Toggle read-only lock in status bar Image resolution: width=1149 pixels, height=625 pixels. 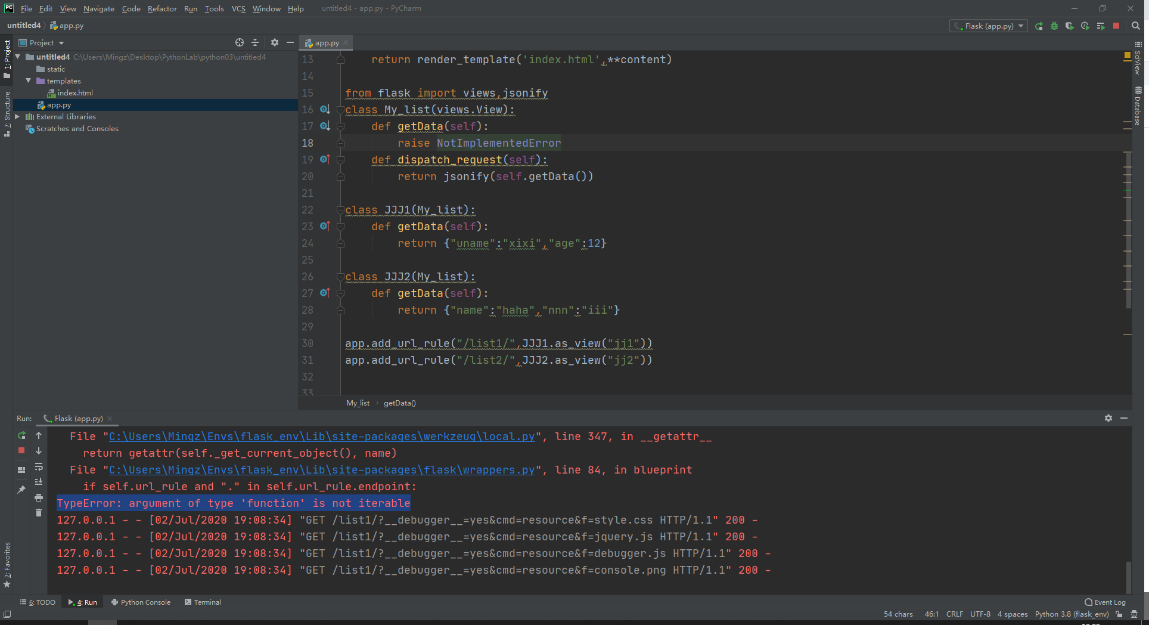1119,614
